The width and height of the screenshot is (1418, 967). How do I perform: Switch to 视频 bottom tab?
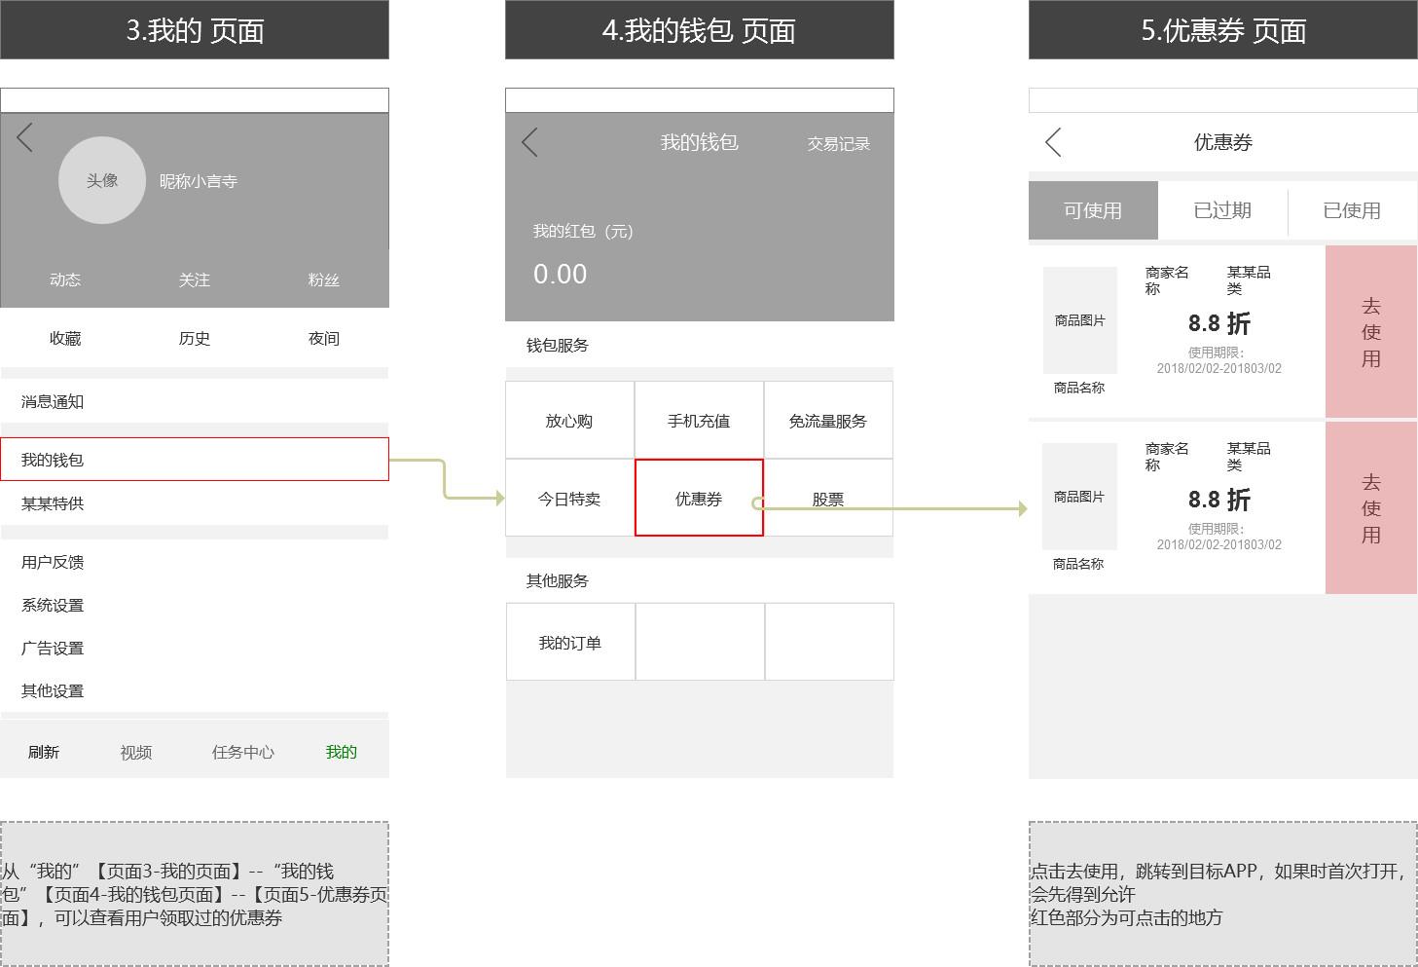click(136, 752)
